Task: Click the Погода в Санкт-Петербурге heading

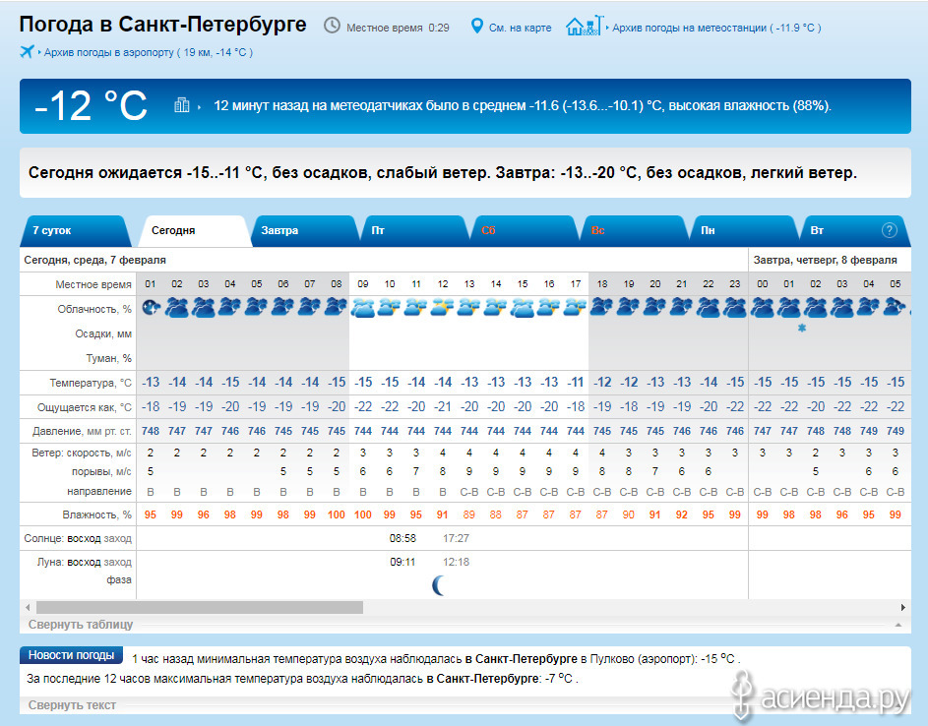Action: (162, 25)
